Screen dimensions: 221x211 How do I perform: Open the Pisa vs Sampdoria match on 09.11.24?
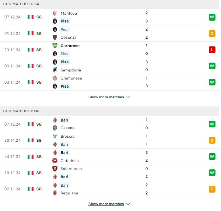pos(109,66)
